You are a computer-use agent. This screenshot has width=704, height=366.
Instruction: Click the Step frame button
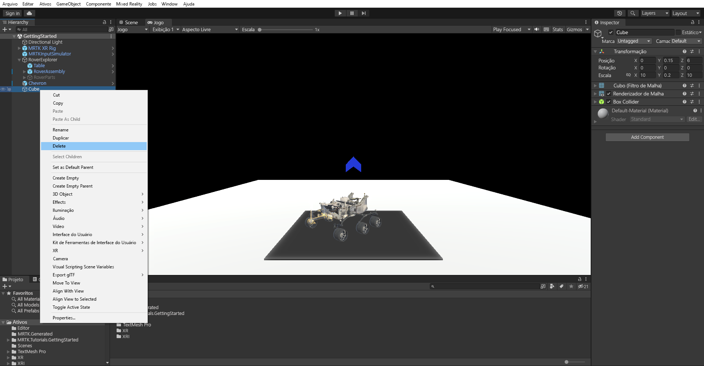(363, 13)
